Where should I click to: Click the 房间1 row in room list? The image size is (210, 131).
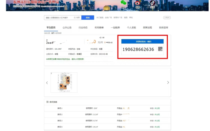coord(107,108)
